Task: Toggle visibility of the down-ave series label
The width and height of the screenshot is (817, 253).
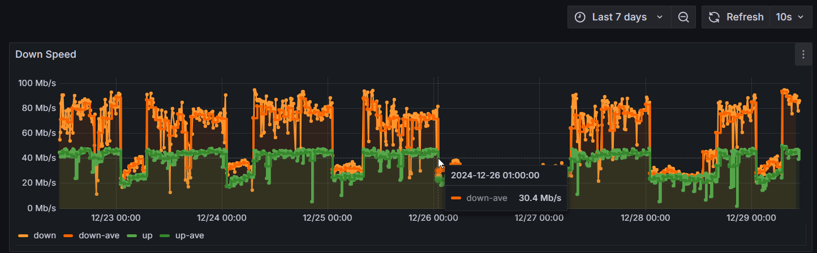Action: [x=99, y=235]
